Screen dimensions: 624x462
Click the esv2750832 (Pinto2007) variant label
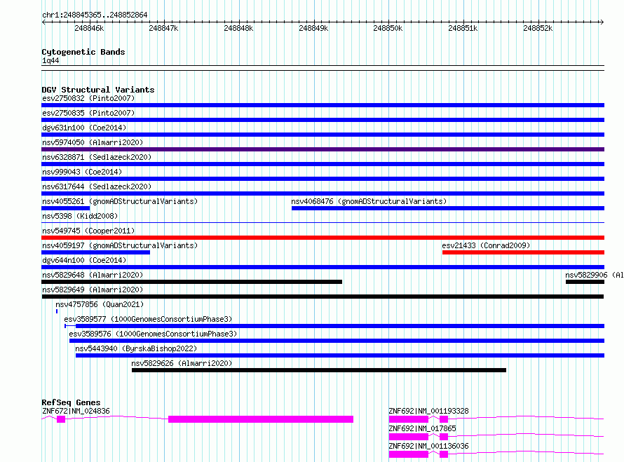tap(88, 98)
